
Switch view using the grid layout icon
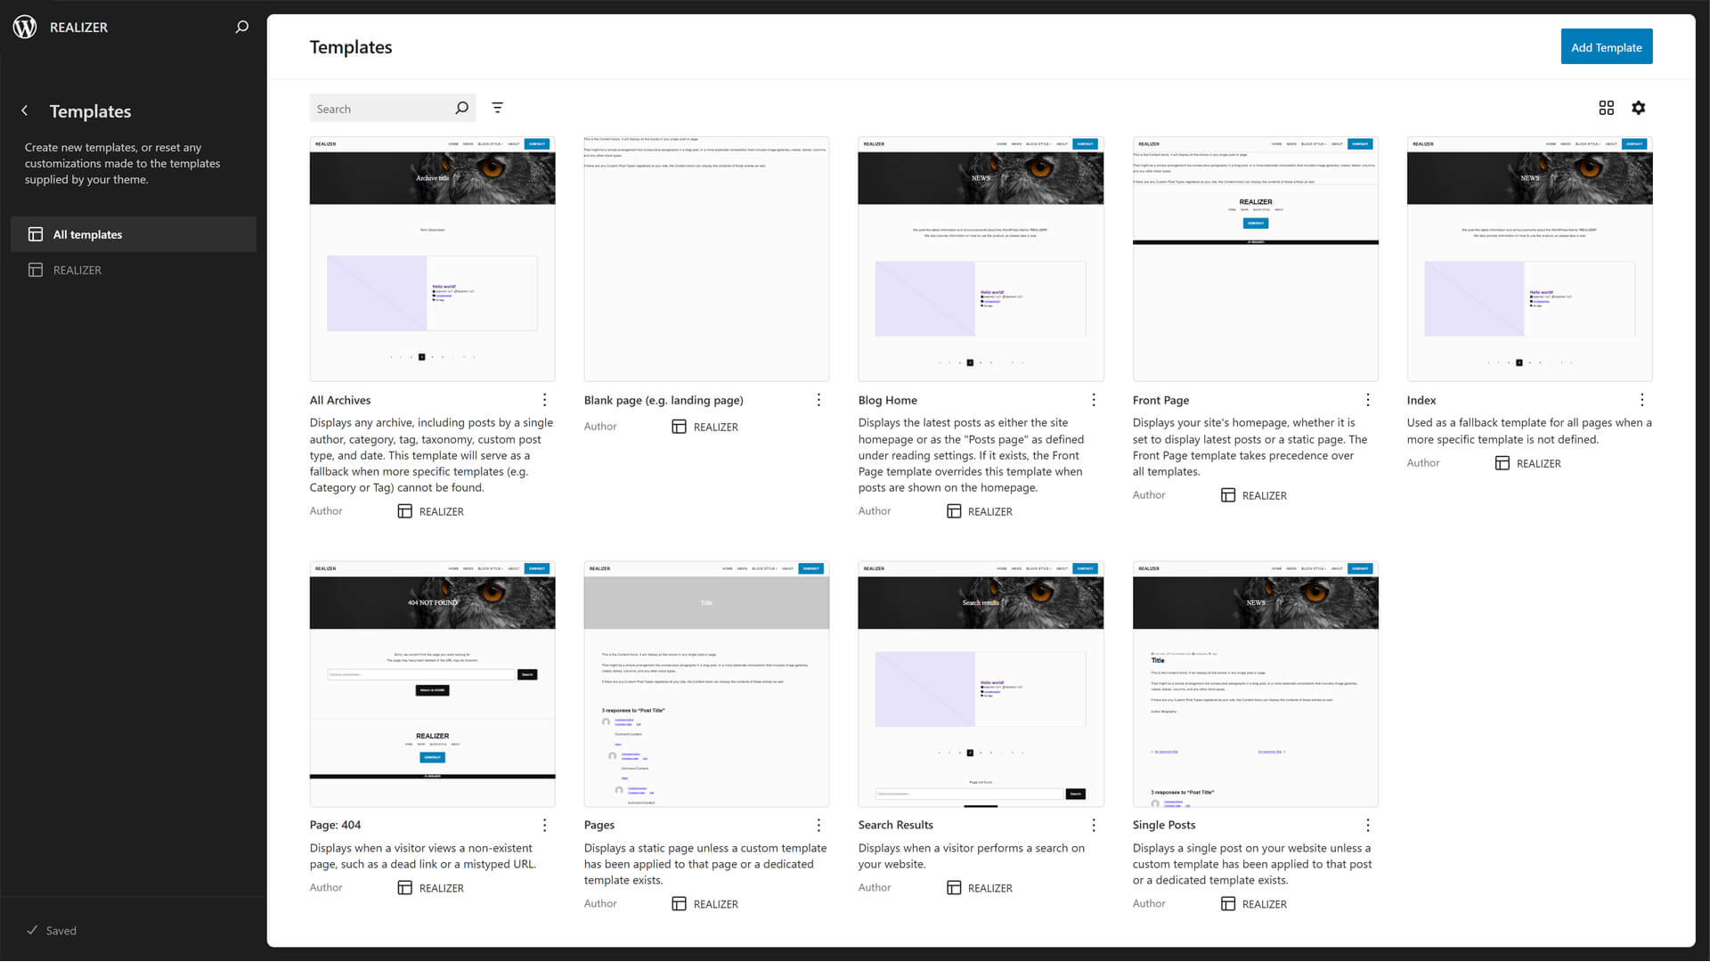(x=1606, y=107)
